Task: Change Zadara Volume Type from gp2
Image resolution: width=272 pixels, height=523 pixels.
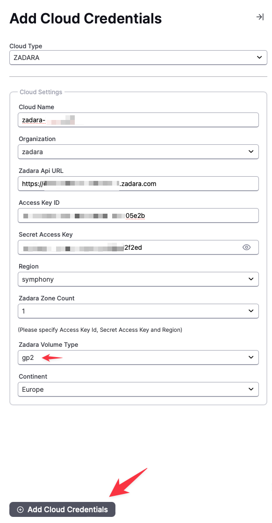Action: pos(138,358)
